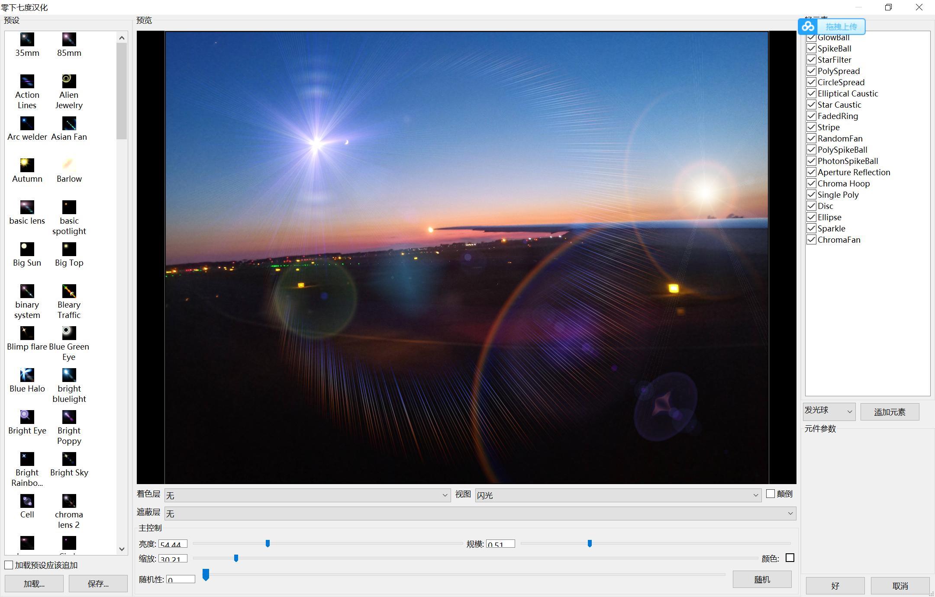Click the 随机 randomize button
Screen dimensions: 935x597
click(x=762, y=579)
